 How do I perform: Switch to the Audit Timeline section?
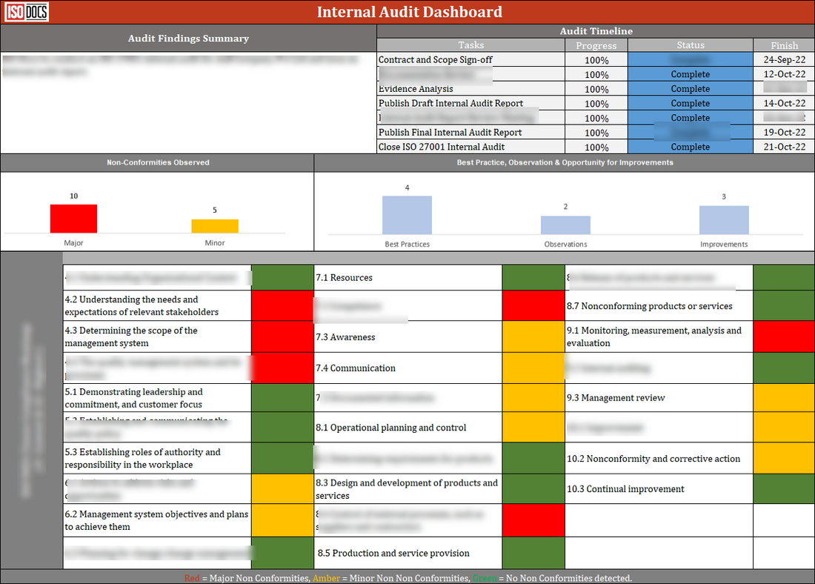(x=596, y=31)
